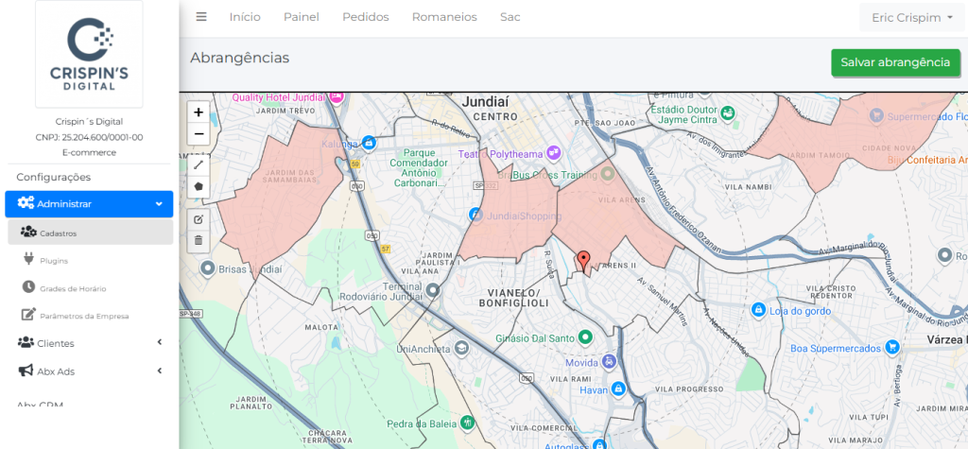Screen dimensions: 968x449
Task: Select the draw polyline tool
Action: [x=199, y=164]
